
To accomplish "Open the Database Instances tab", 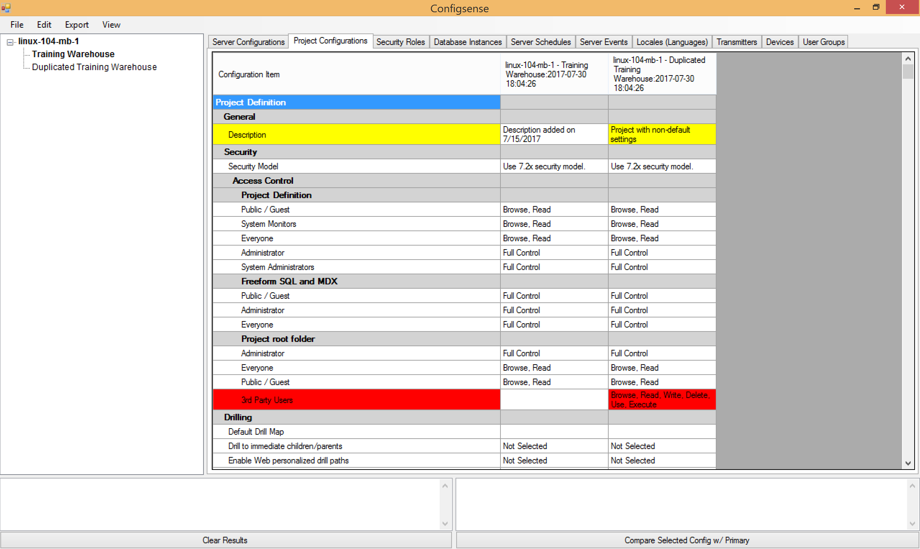I will [x=467, y=42].
